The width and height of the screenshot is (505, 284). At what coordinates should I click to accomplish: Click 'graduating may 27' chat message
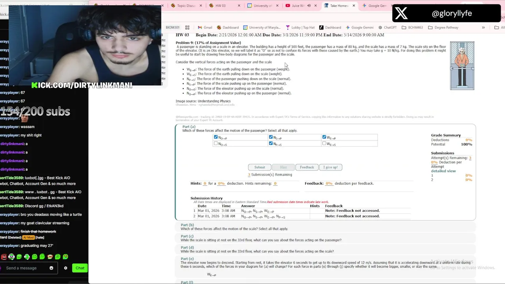pyautogui.click(x=37, y=246)
